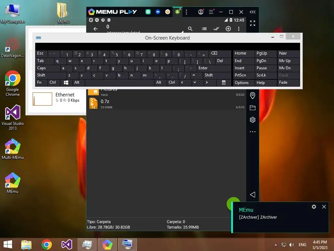
Task: Open MEmu settings gear in sidebar
Action: click(253, 120)
